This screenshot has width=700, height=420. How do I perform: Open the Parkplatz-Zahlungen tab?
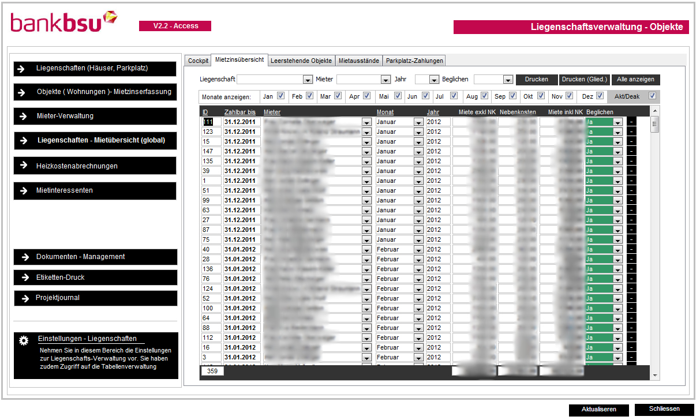(x=414, y=61)
